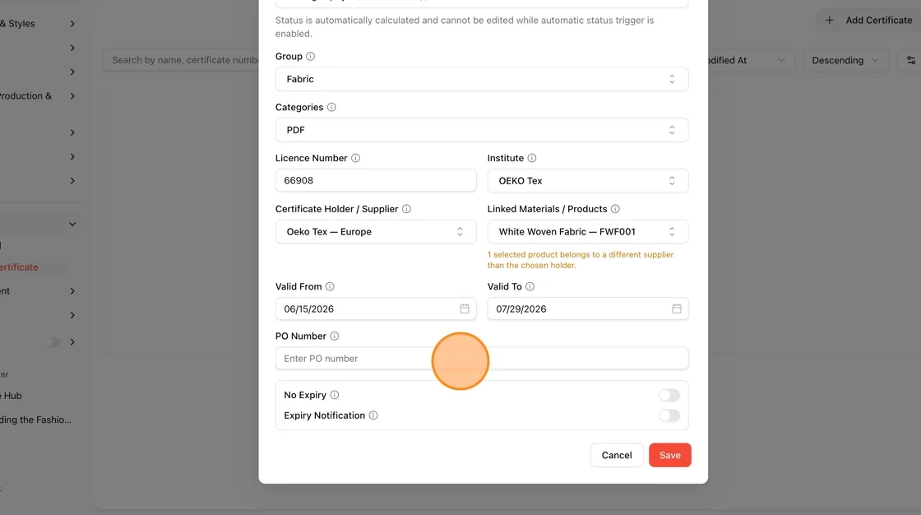Open the Descending sort order dropdown
Image resolution: width=921 pixels, height=515 pixels.
845,61
